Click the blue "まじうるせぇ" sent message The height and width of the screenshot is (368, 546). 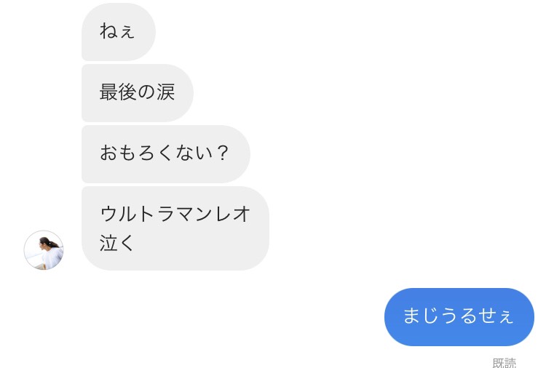[x=459, y=317]
